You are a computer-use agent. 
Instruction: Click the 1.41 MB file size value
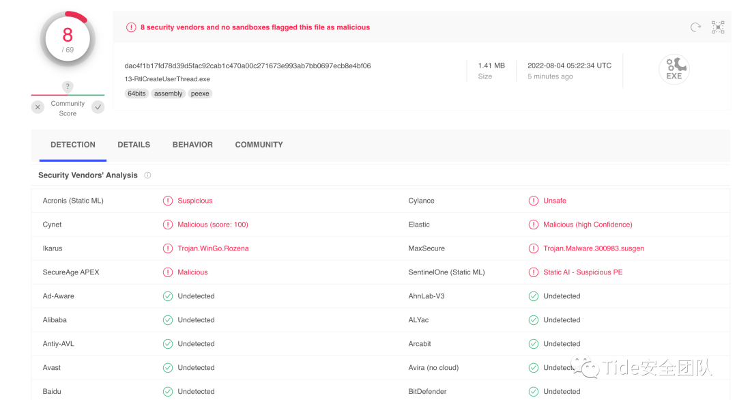(491, 66)
